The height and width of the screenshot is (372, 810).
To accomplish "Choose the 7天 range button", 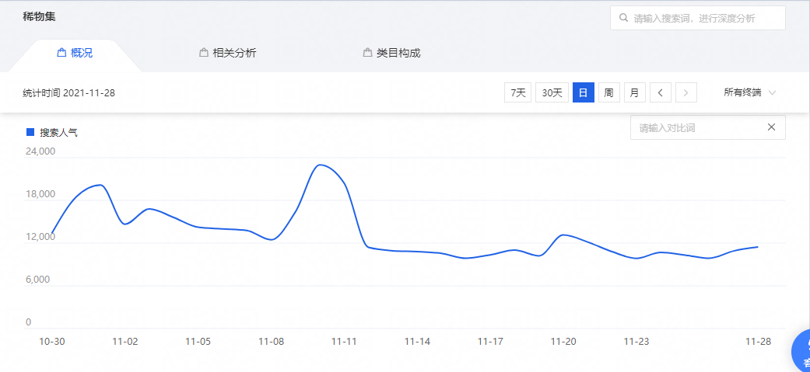I will (x=517, y=92).
